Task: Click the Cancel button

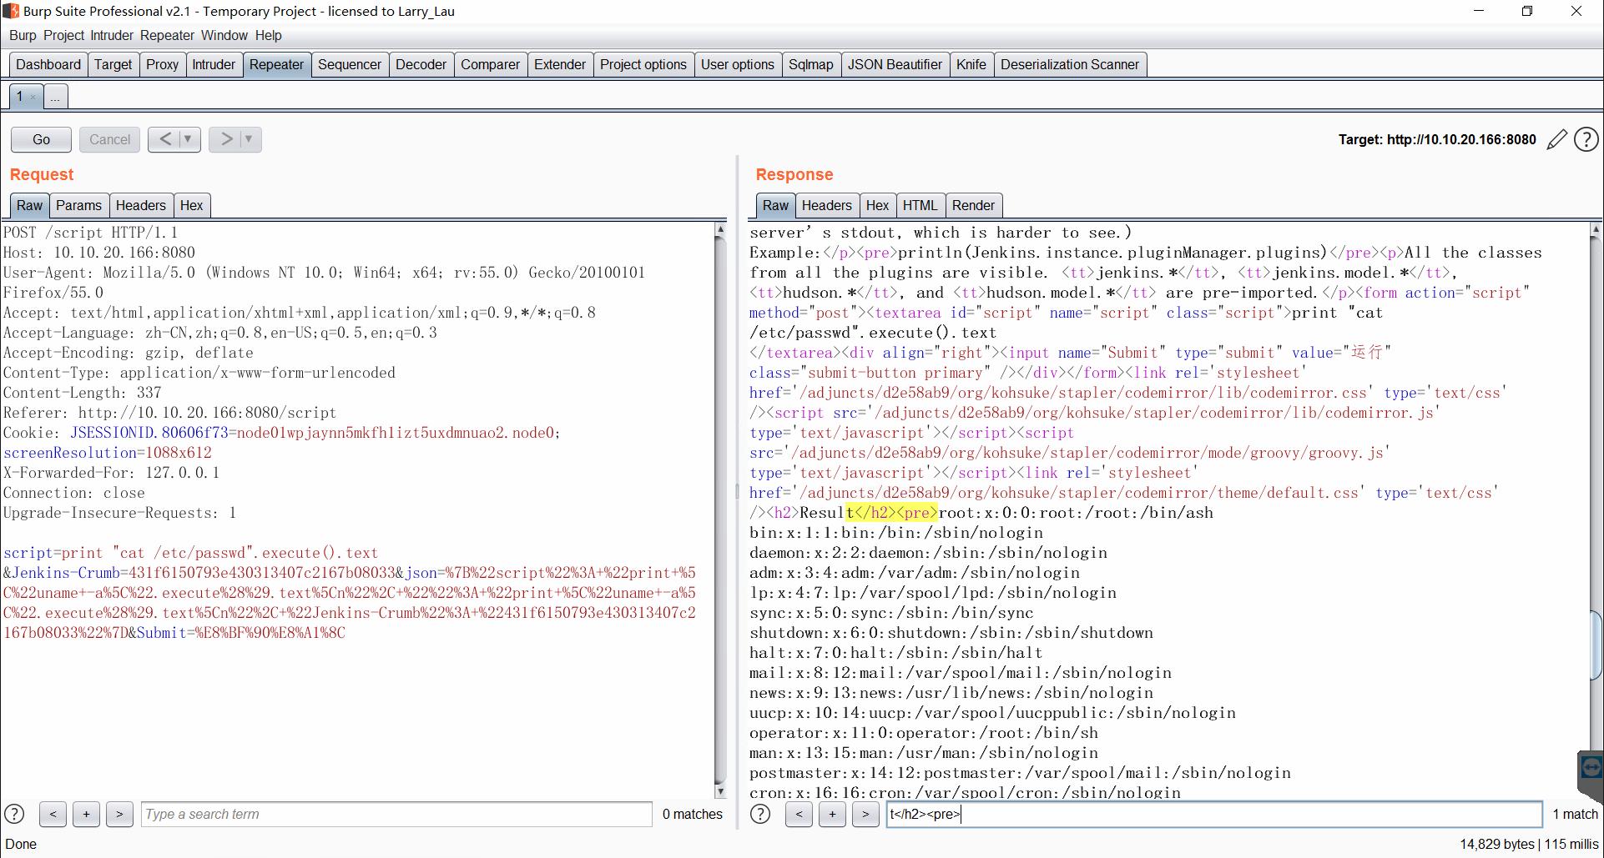Action: [x=109, y=139]
